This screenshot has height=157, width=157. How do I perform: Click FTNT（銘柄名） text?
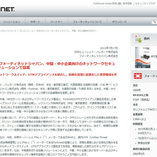(x=141, y=100)
